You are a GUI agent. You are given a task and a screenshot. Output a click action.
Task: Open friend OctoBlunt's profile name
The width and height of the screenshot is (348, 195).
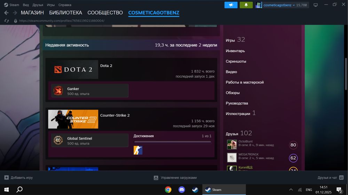[x=245, y=142]
